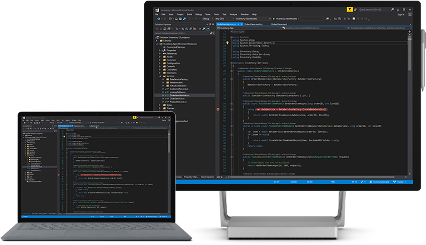Click the editor horizontal scrollbar at bottom

tap(316, 177)
